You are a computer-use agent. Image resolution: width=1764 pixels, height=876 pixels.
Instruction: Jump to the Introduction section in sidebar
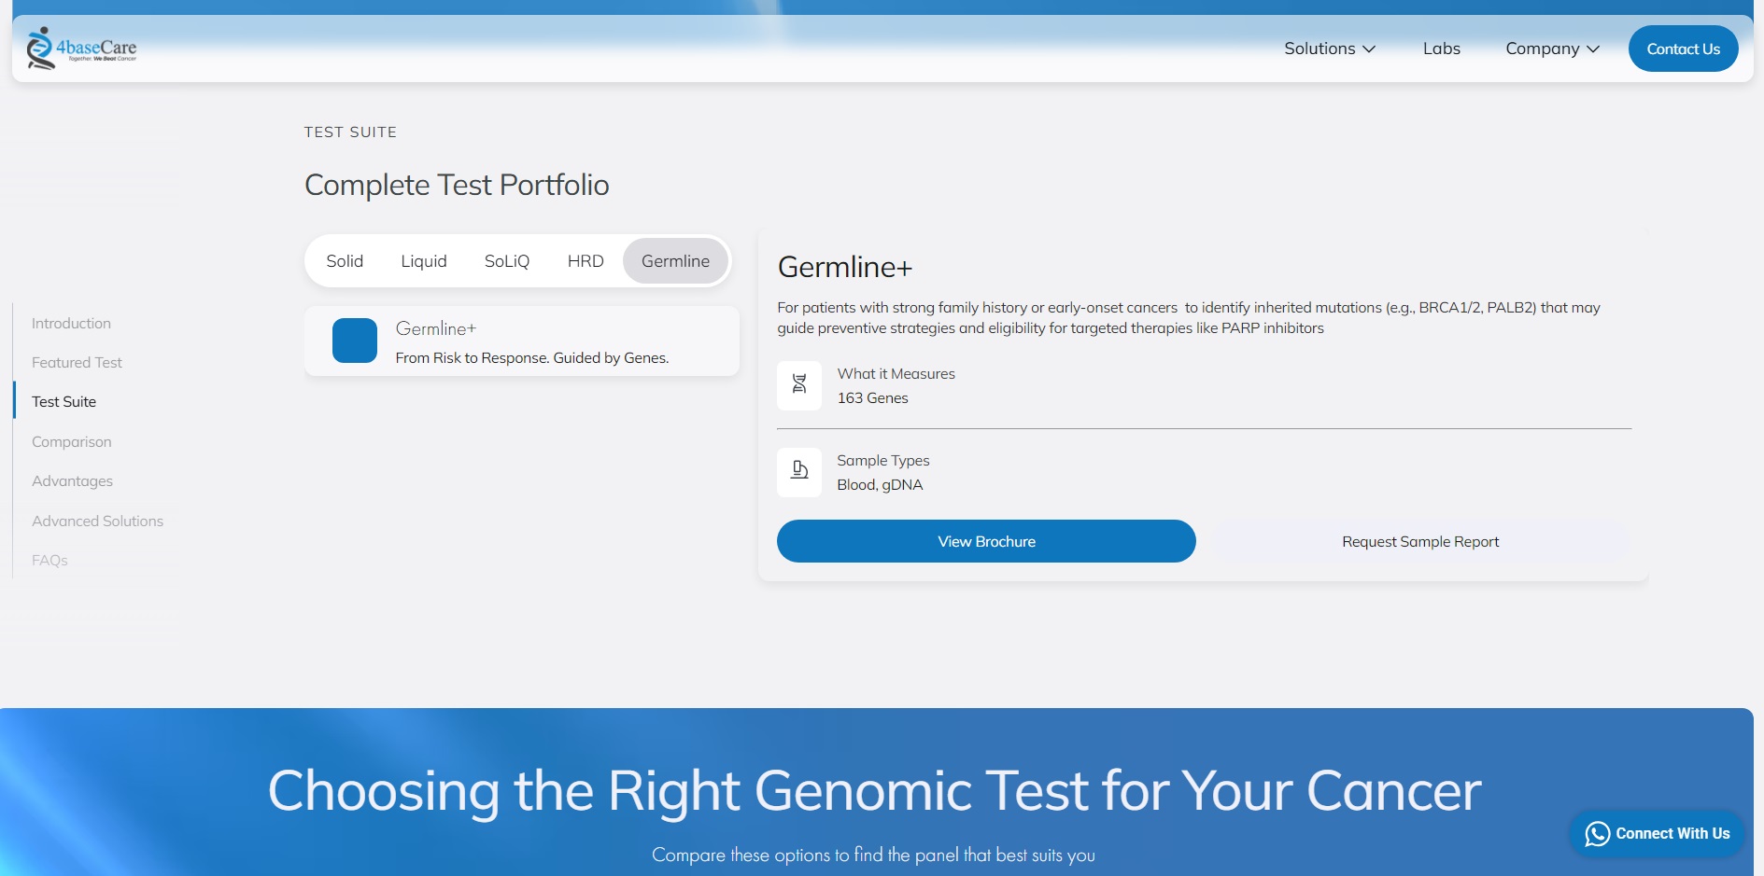(71, 323)
